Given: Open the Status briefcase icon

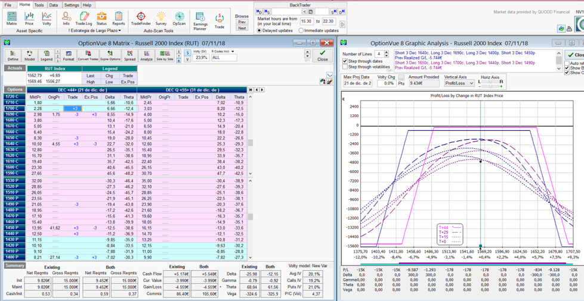Looking at the screenshot, I should click(101, 18).
